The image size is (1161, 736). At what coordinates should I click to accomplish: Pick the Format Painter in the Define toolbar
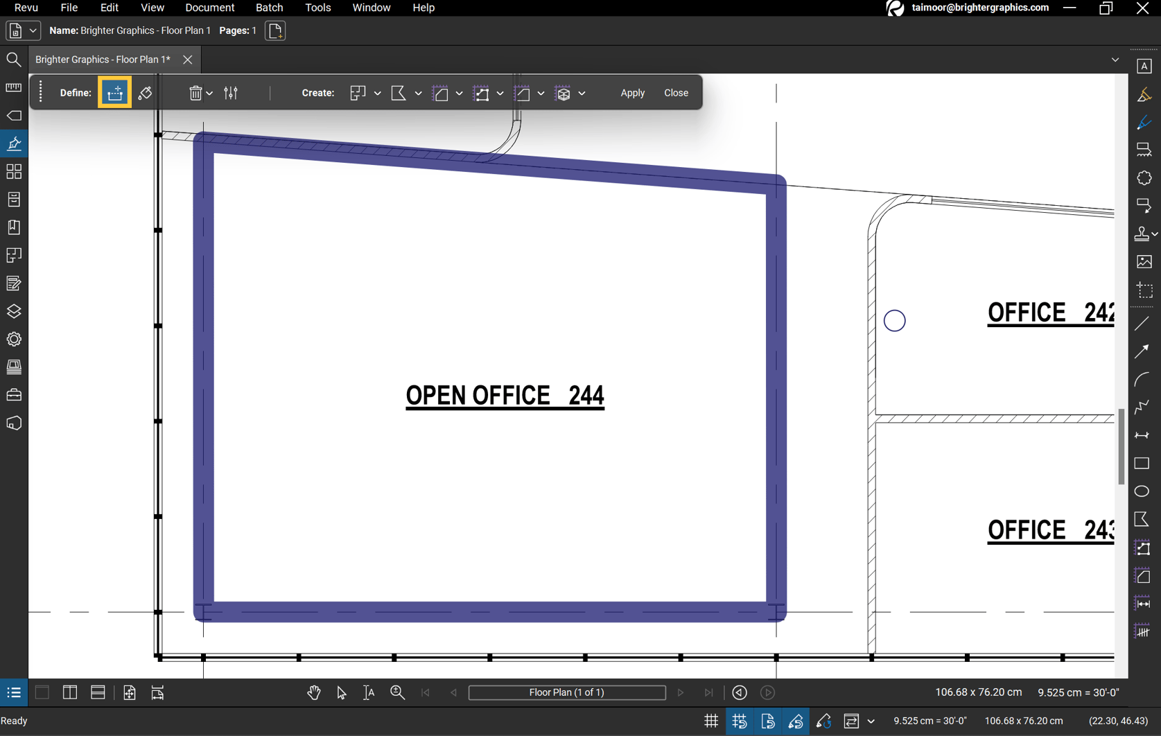145,92
